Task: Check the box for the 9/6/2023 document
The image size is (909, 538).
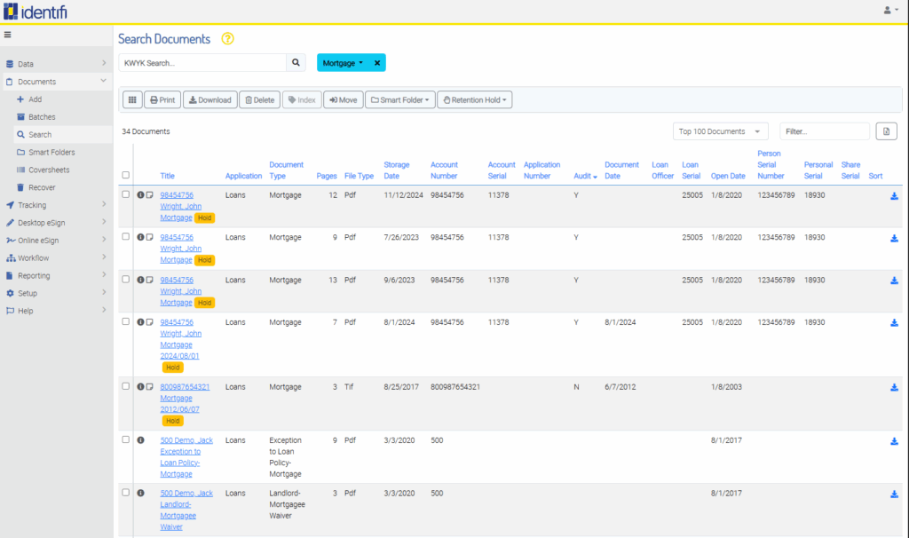Action: pos(126,280)
